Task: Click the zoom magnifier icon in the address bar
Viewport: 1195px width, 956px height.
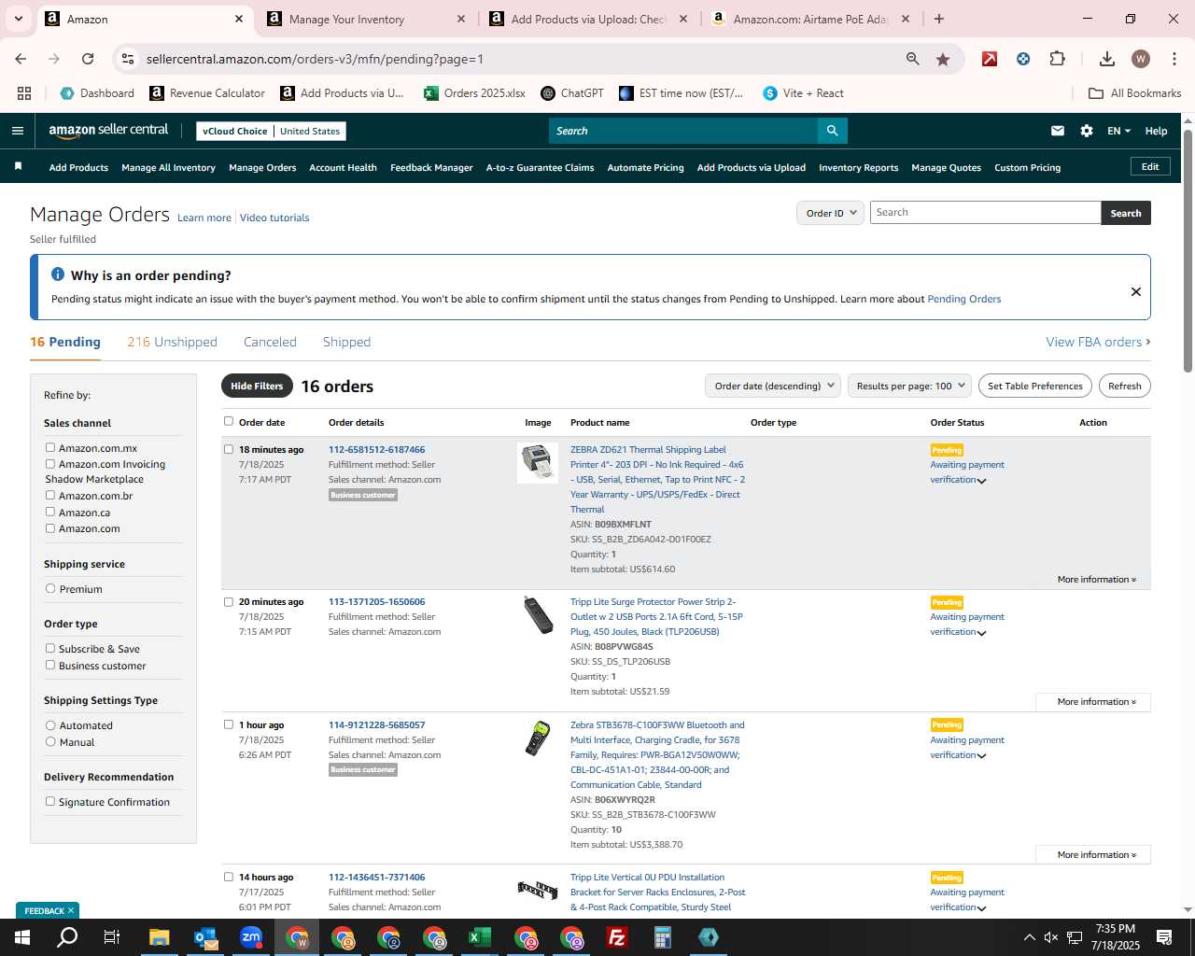Action: tap(913, 59)
